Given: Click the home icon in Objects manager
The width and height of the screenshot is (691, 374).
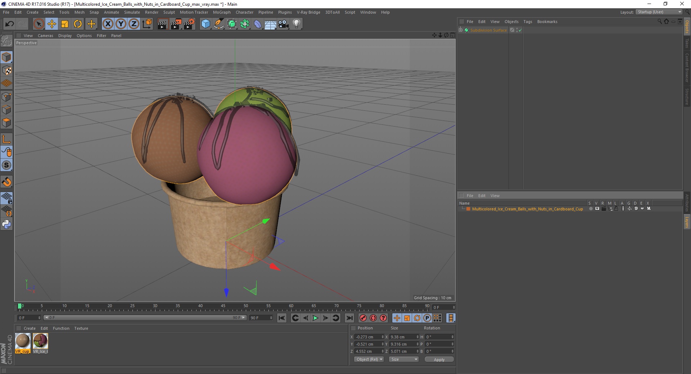Looking at the screenshot, I should 666,22.
